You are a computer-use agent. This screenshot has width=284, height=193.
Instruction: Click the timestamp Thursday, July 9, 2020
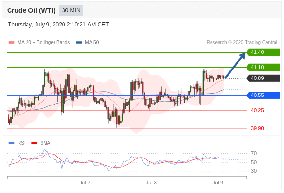(x=58, y=25)
